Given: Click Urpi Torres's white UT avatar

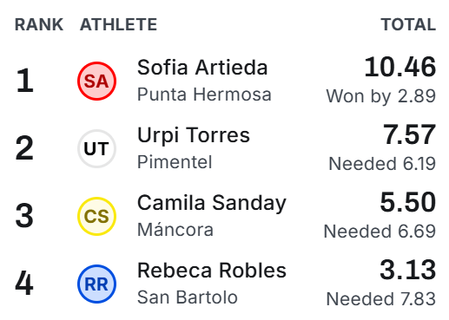Looking at the screenshot, I should [x=96, y=148].
